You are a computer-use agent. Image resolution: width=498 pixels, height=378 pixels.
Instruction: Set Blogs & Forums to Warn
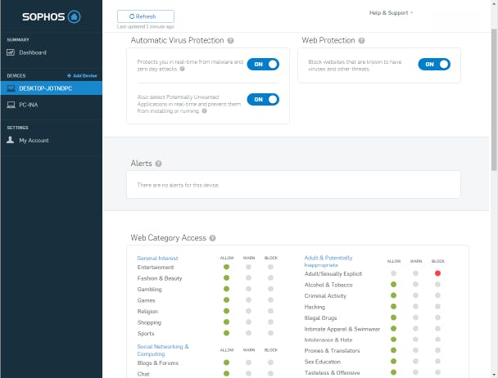point(248,362)
